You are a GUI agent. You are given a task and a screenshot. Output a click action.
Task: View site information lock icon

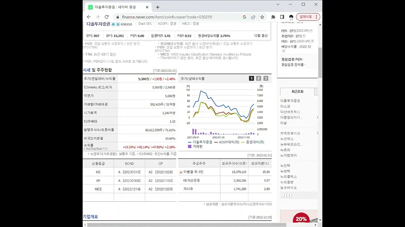(x=118, y=17)
